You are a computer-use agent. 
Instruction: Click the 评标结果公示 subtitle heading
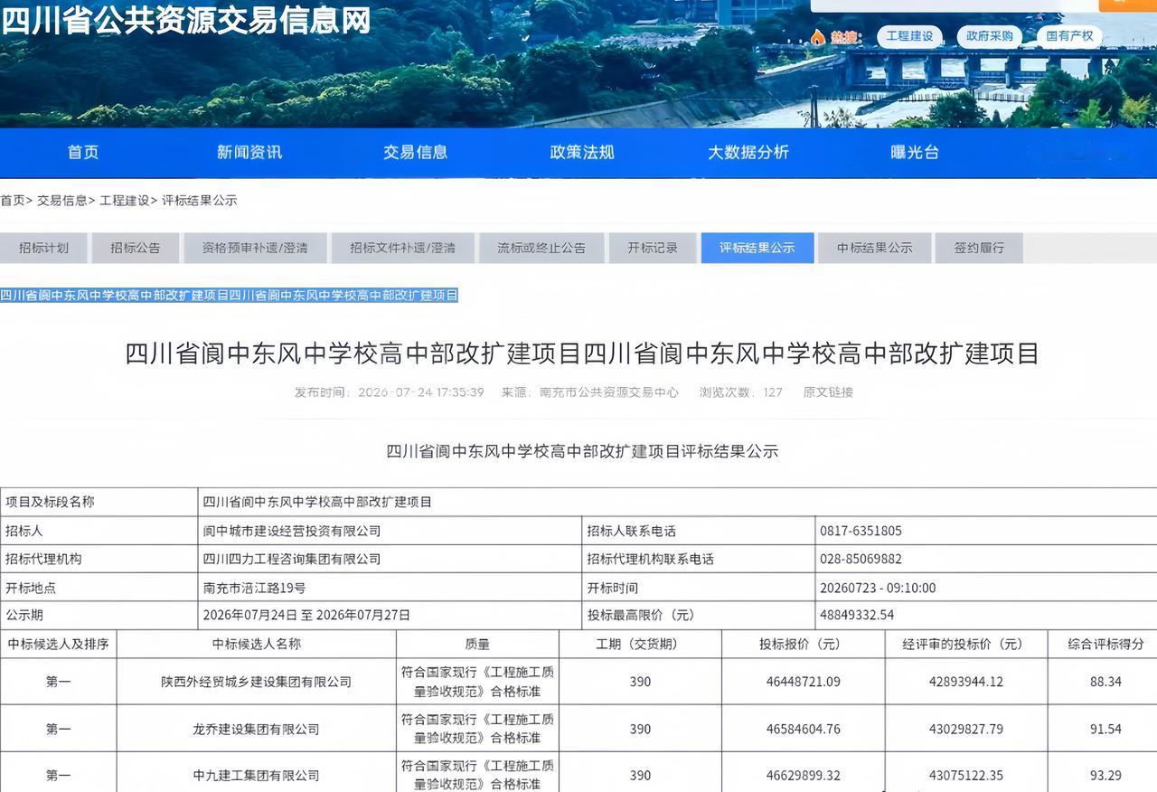pos(582,451)
